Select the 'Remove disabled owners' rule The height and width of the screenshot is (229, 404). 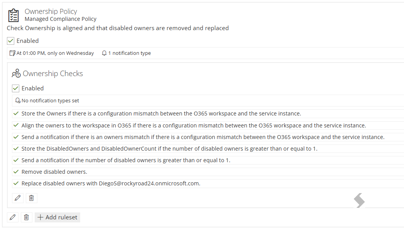pyautogui.click(x=208, y=172)
